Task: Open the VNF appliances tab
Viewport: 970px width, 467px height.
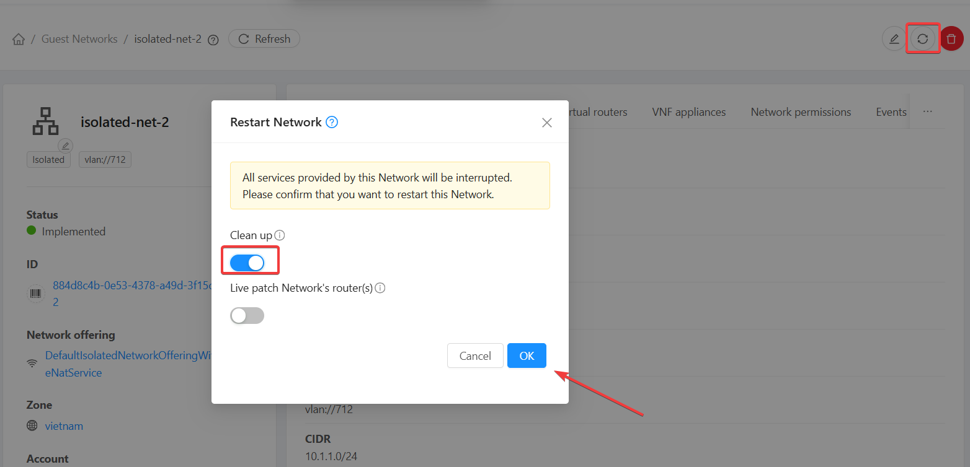Action: point(688,112)
